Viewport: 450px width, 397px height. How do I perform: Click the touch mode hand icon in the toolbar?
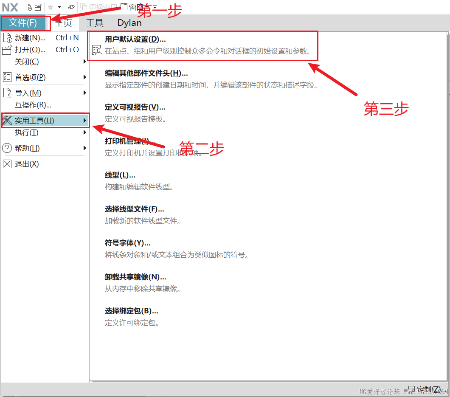tap(71, 7)
